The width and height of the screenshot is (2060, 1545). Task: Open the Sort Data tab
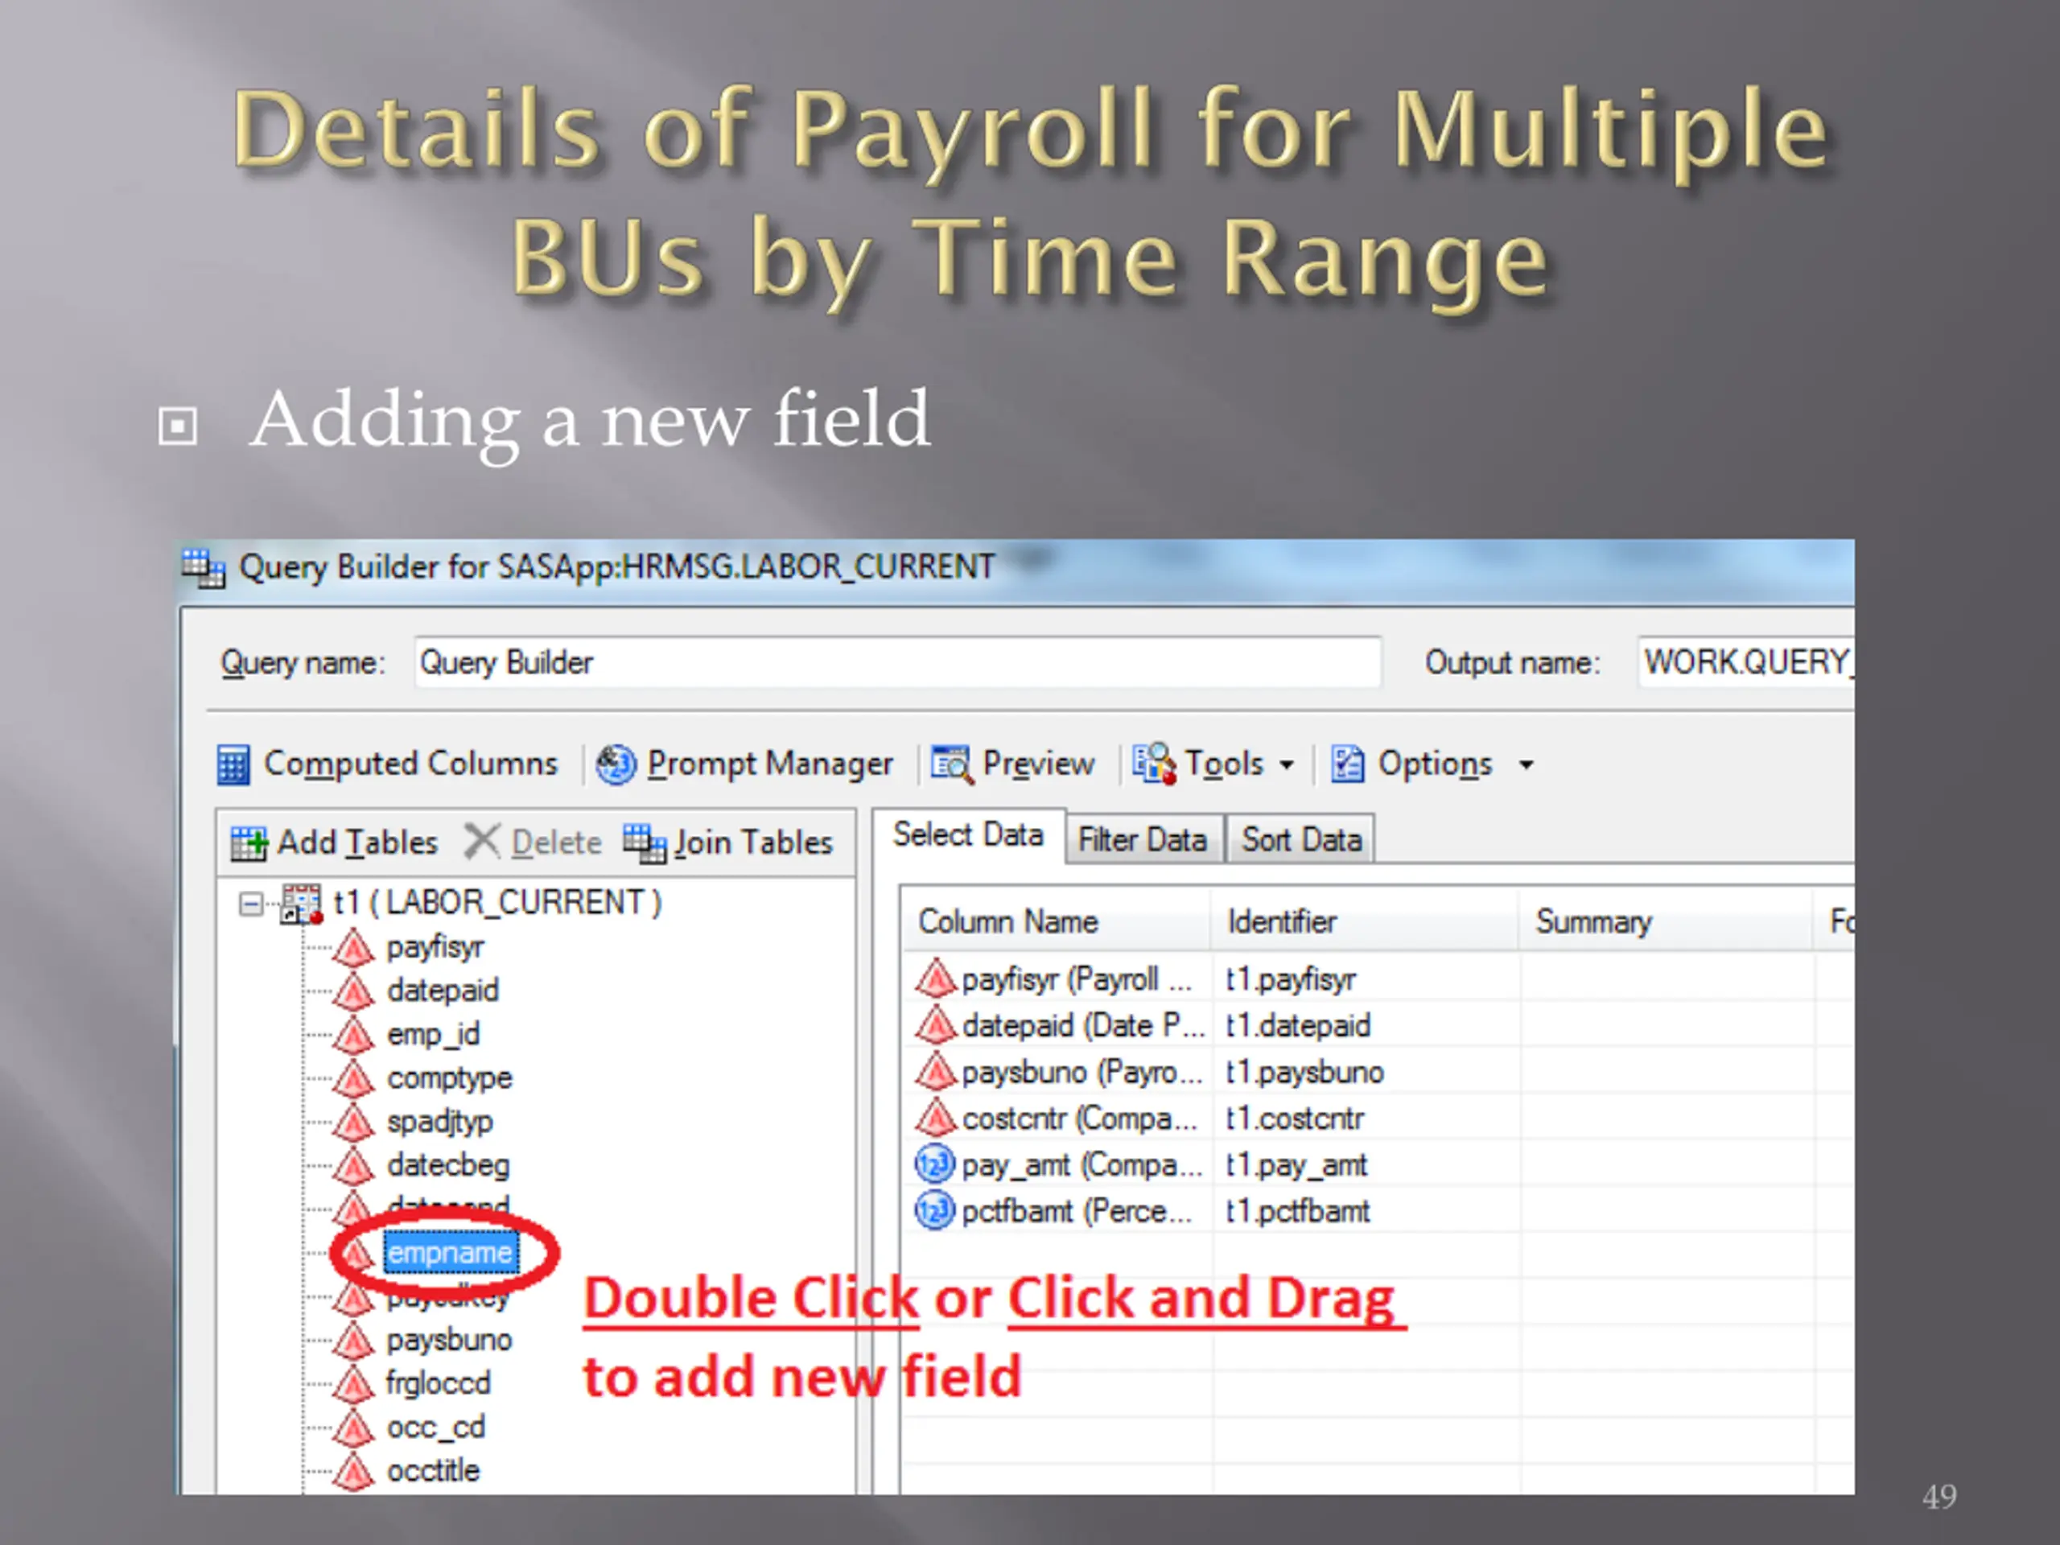(x=1302, y=840)
